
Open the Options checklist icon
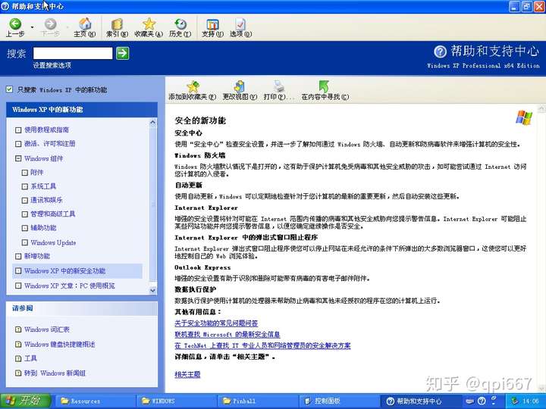240,24
